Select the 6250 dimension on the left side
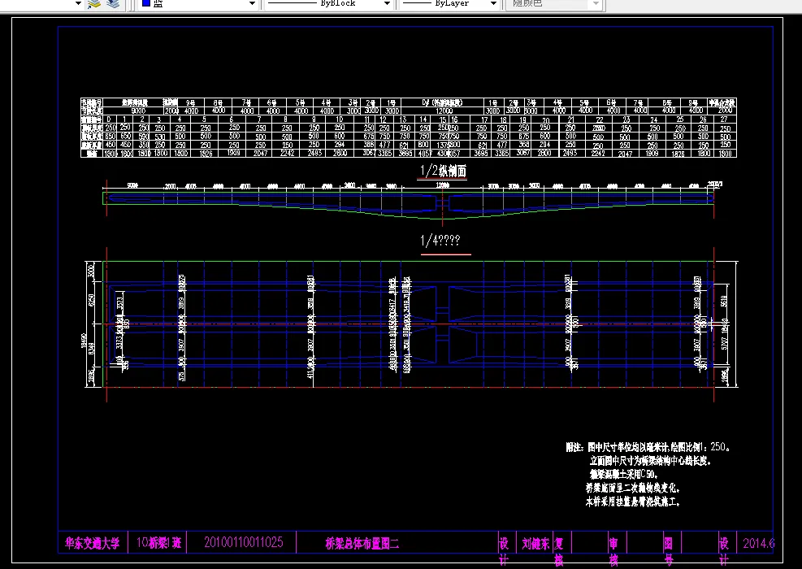 coord(92,301)
